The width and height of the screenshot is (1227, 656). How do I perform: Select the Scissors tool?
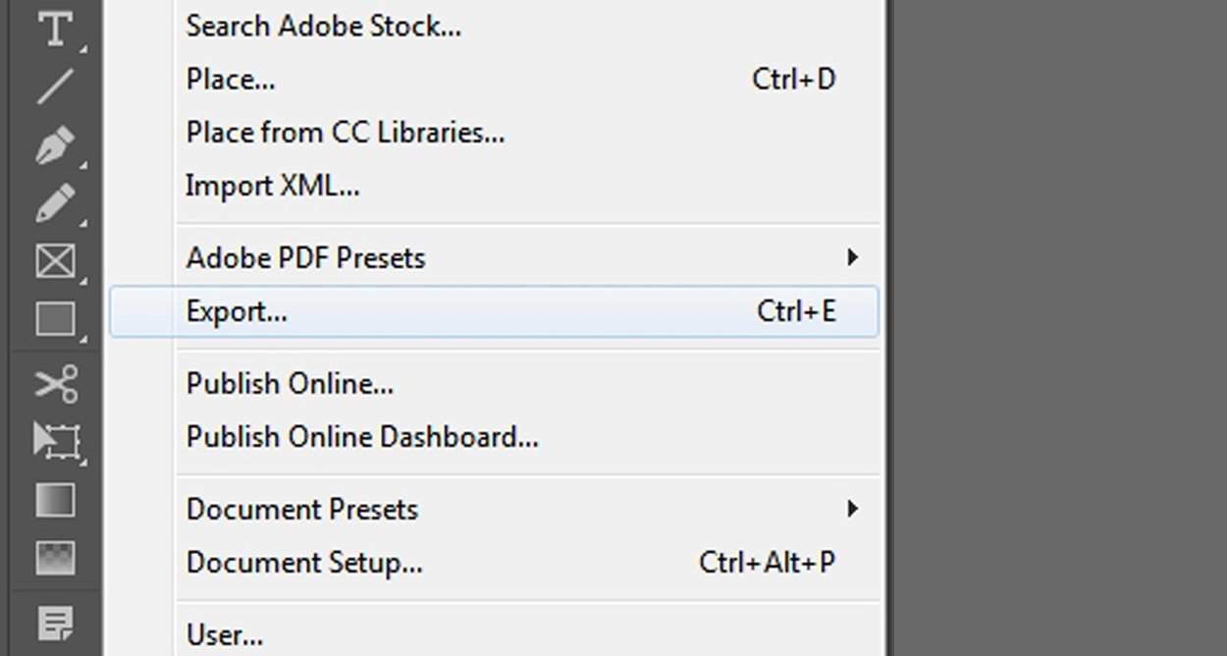(x=55, y=384)
